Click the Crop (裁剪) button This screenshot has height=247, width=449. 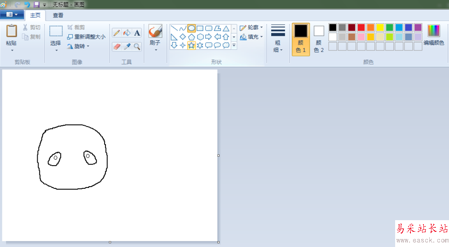point(76,27)
